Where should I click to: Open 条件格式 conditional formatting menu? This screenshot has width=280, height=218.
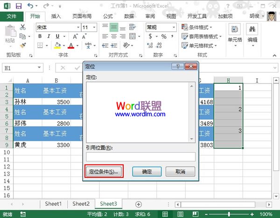pos(196,27)
